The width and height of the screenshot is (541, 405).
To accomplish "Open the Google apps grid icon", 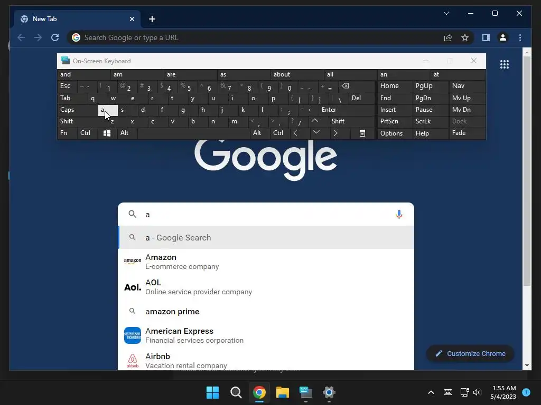I will (505, 64).
